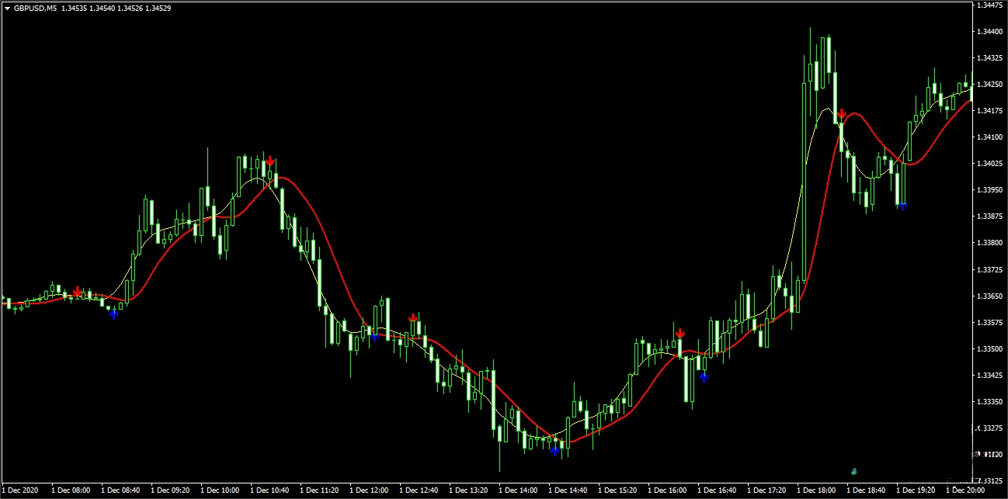Click the 1.34250 price scale label

point(990,85)
